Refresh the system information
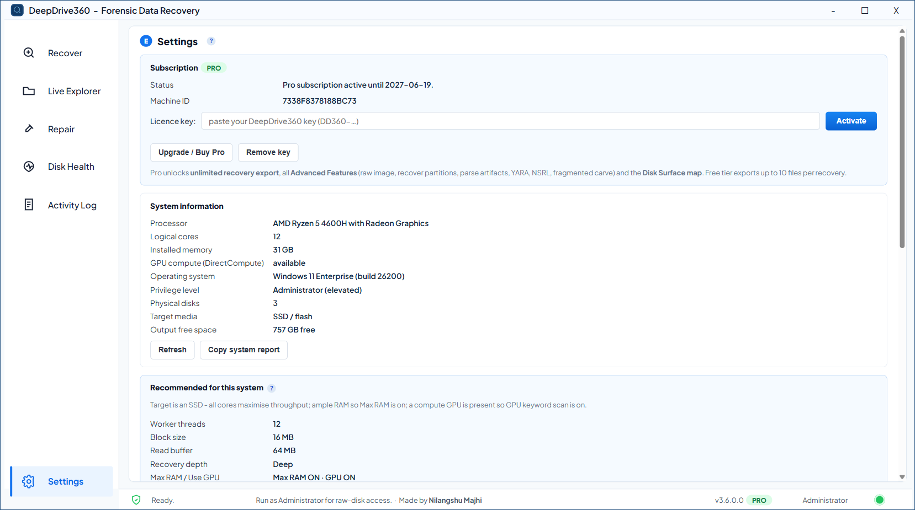 coord(172,350)
